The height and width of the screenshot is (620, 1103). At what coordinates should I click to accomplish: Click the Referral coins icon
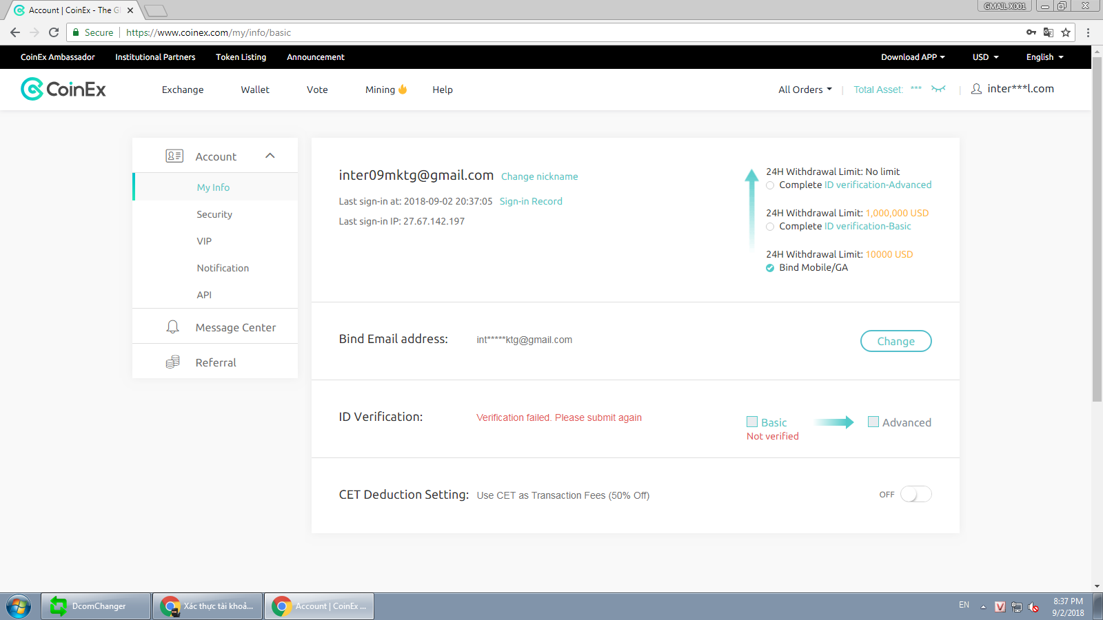pyautogui.click(x=173, y=362)
